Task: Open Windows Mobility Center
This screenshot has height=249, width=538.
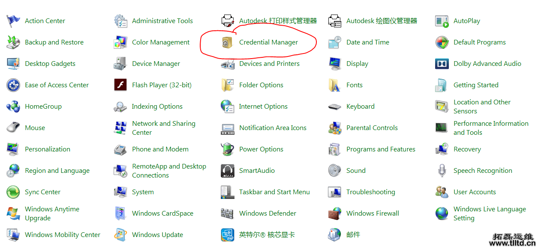Action: click(62, 234)
